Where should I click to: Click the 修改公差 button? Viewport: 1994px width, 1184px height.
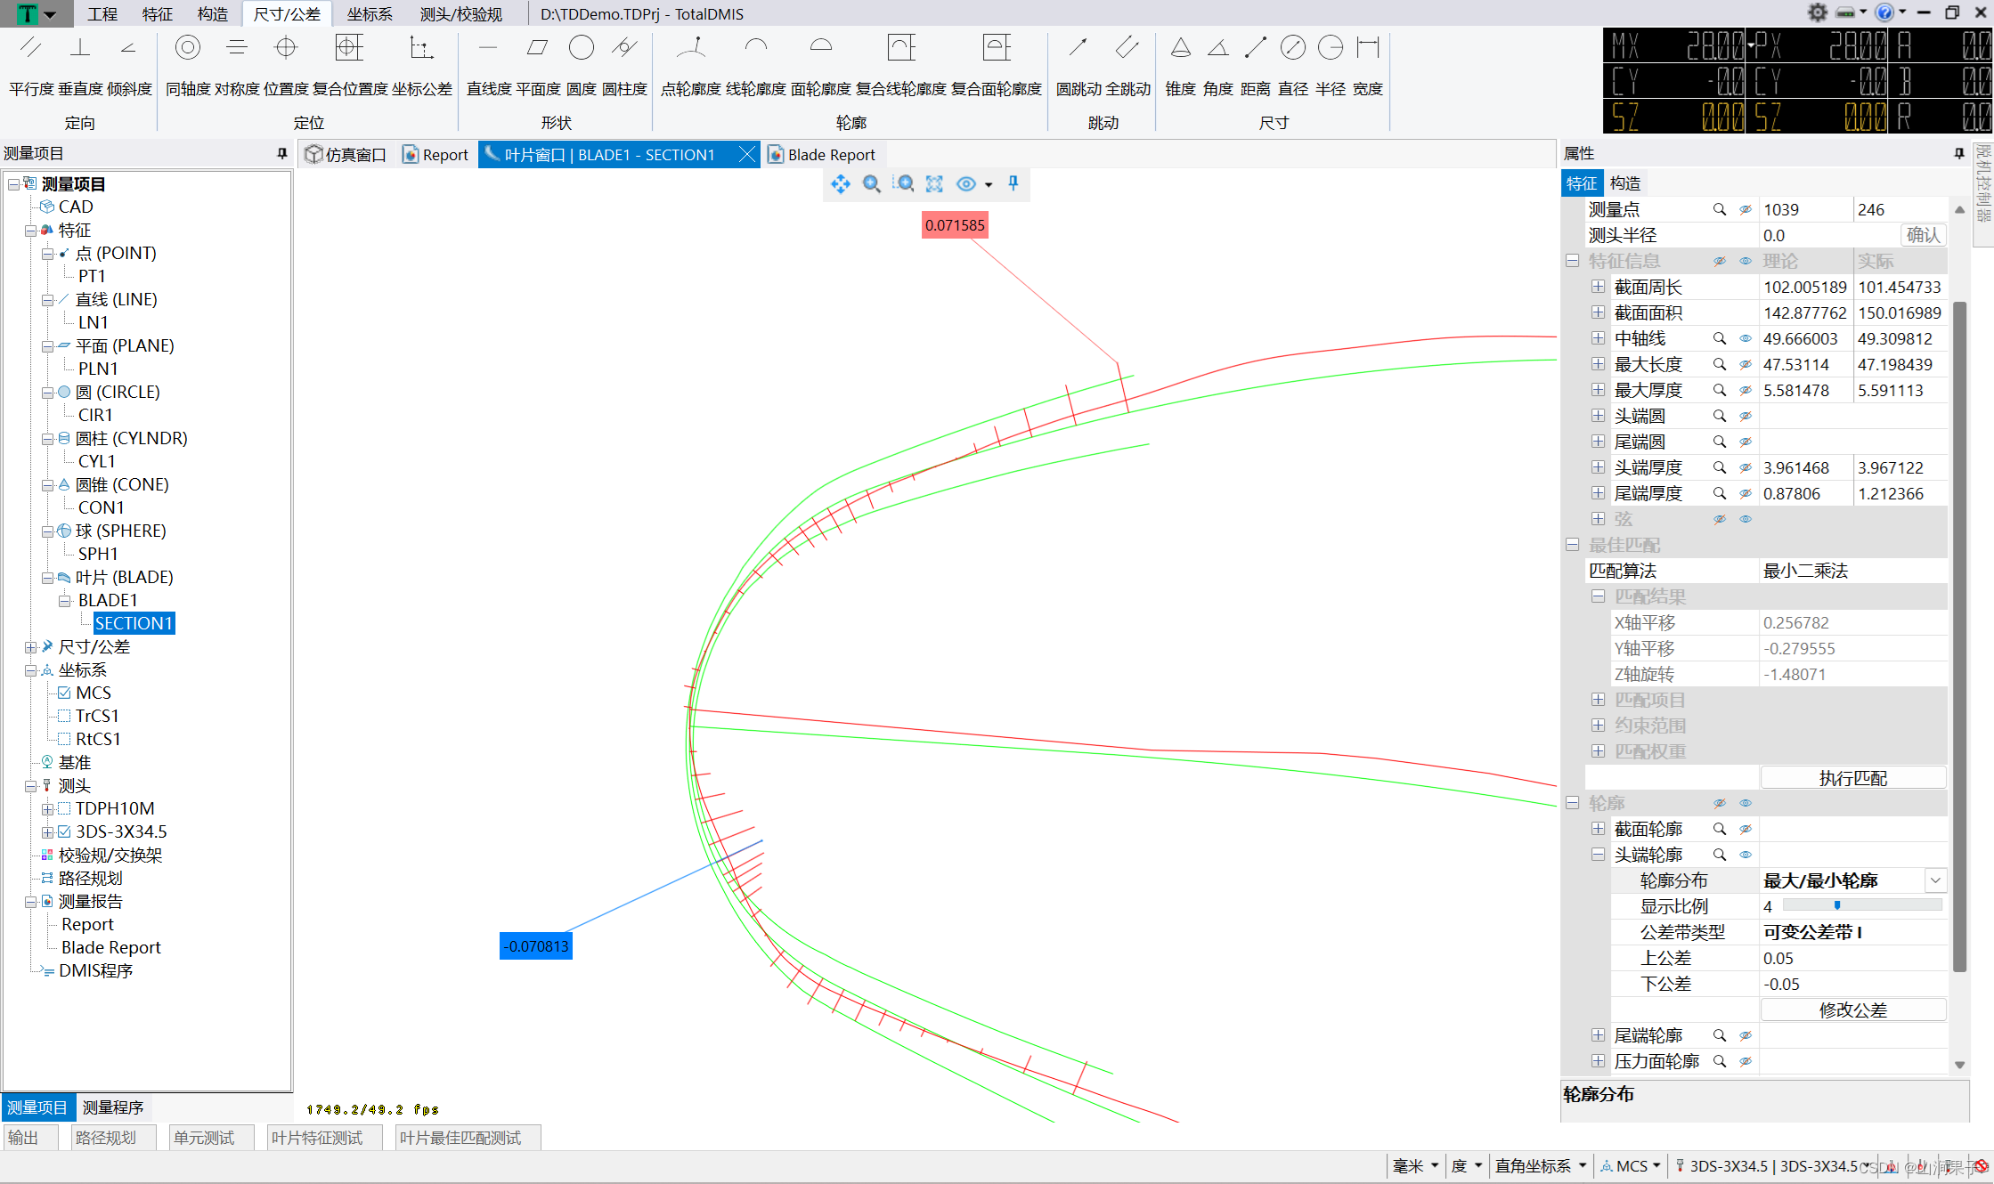[1852, 1010]
